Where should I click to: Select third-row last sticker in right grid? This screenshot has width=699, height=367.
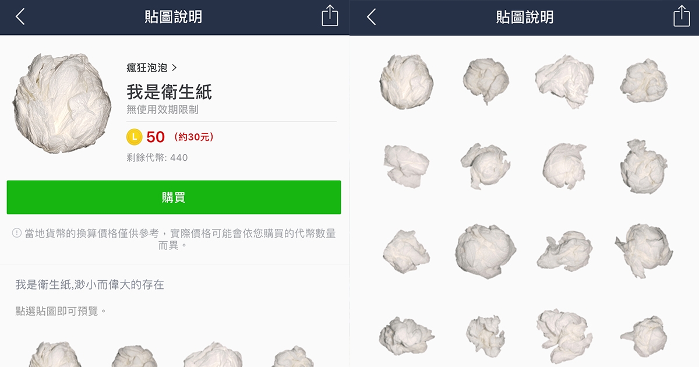[644, 251]
